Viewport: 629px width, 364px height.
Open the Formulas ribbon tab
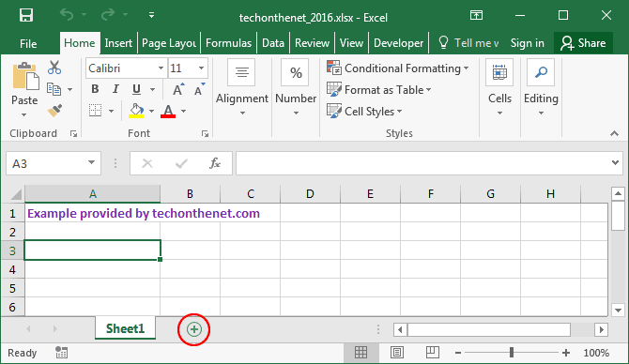[229, 43]
